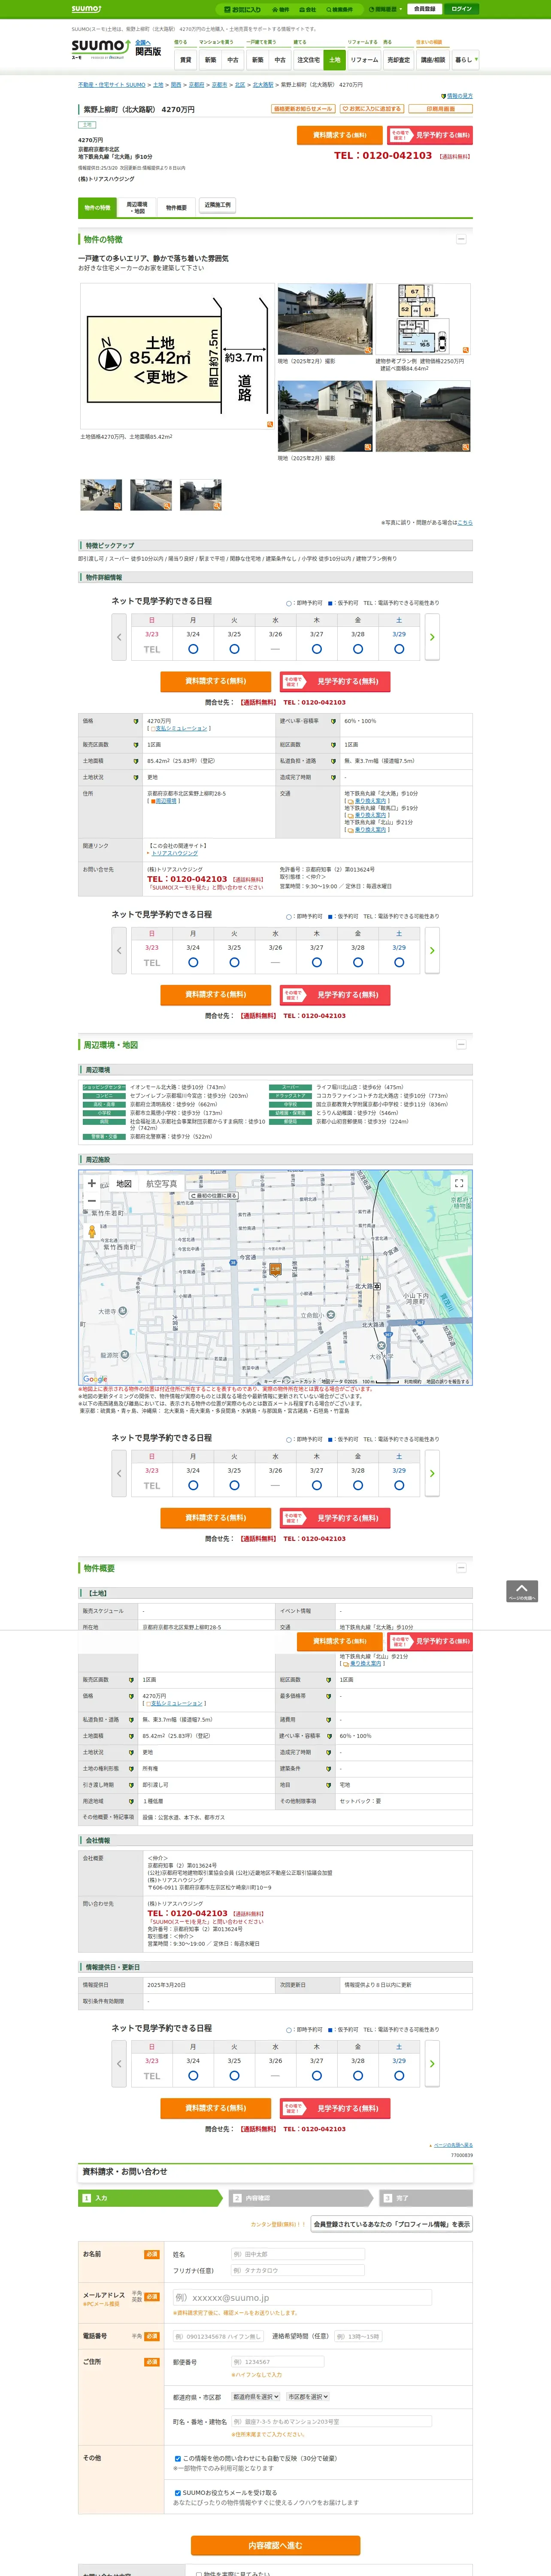Toggle この情報を他の問い合わせにも反映 checkbox

click(178, 2458)
